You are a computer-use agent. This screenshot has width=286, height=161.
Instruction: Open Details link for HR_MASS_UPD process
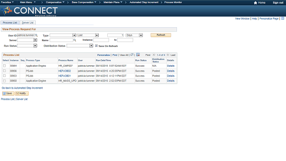point(171,80)
